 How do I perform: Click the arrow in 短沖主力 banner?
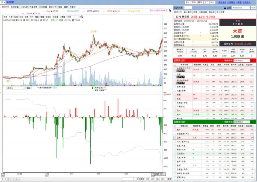pyautogui.click(x=255, y=44)
